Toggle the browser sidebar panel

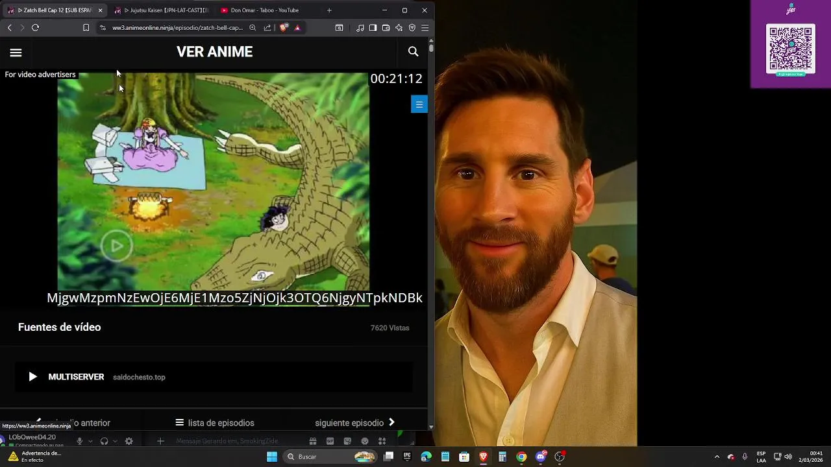(x=373, y=28)
